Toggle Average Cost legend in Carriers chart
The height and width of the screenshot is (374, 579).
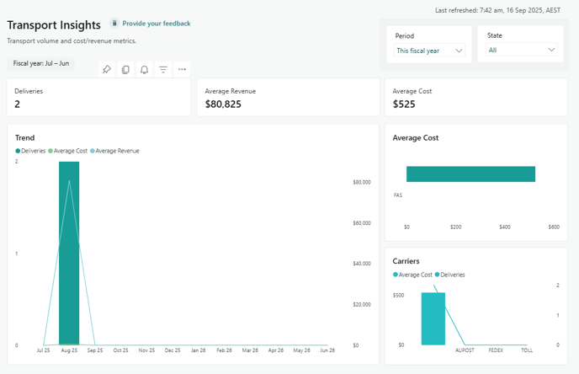413,275
